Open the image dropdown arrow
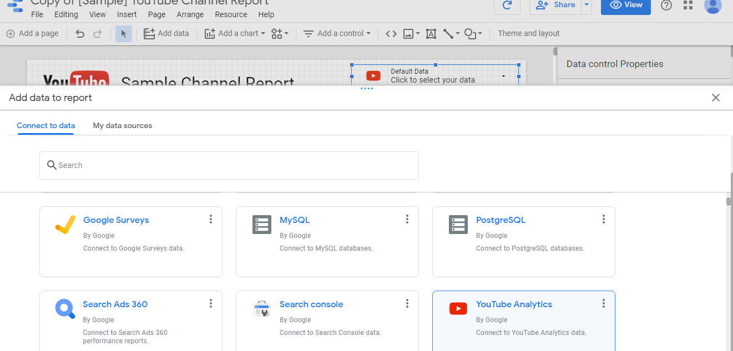Image resolution: width=733 pixels, height=351 pixels. click(418, 34)
